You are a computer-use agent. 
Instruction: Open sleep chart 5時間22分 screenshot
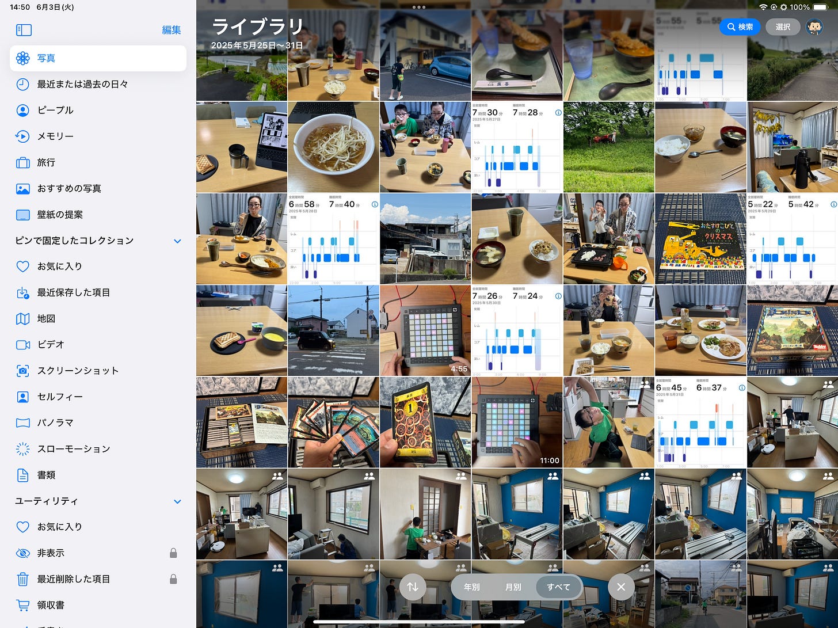point(793,239)
